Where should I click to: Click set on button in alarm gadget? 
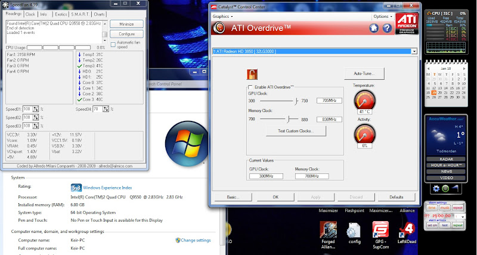click(432, 225)
